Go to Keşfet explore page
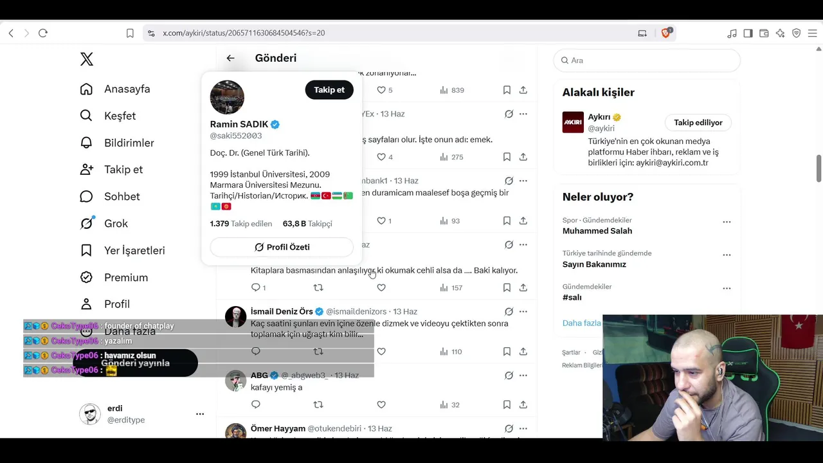The width and height of the screenshot is (823, 463). coord(108,116)
